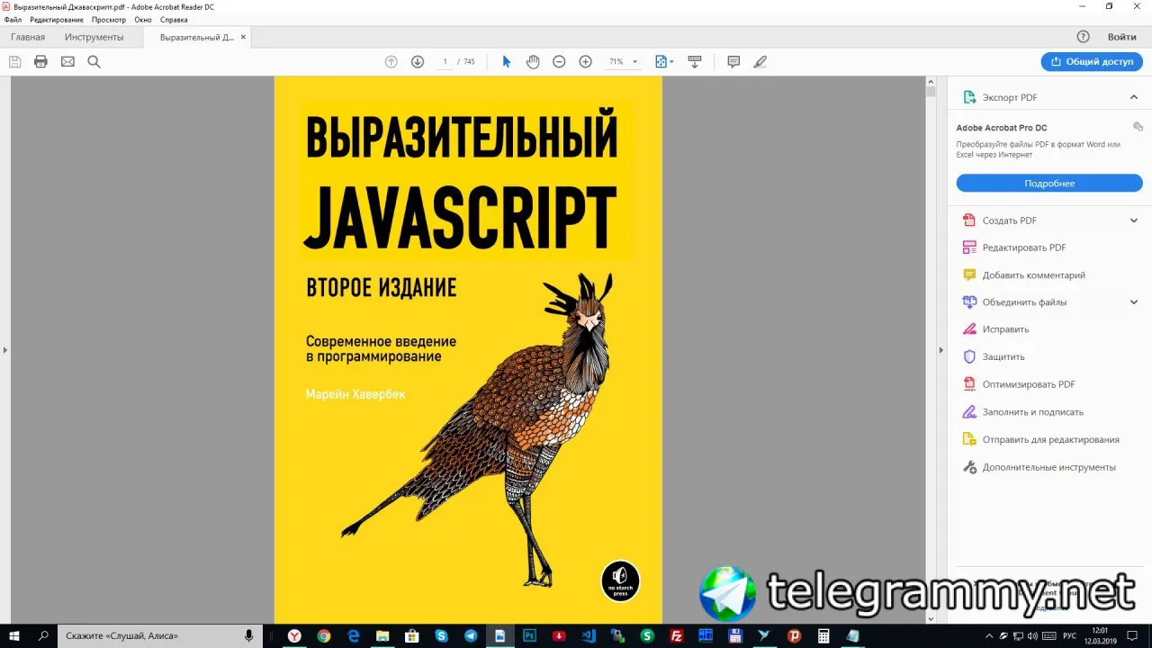
Task: Expand the Объединить файлы chevron
Action: coord(1134,302)
